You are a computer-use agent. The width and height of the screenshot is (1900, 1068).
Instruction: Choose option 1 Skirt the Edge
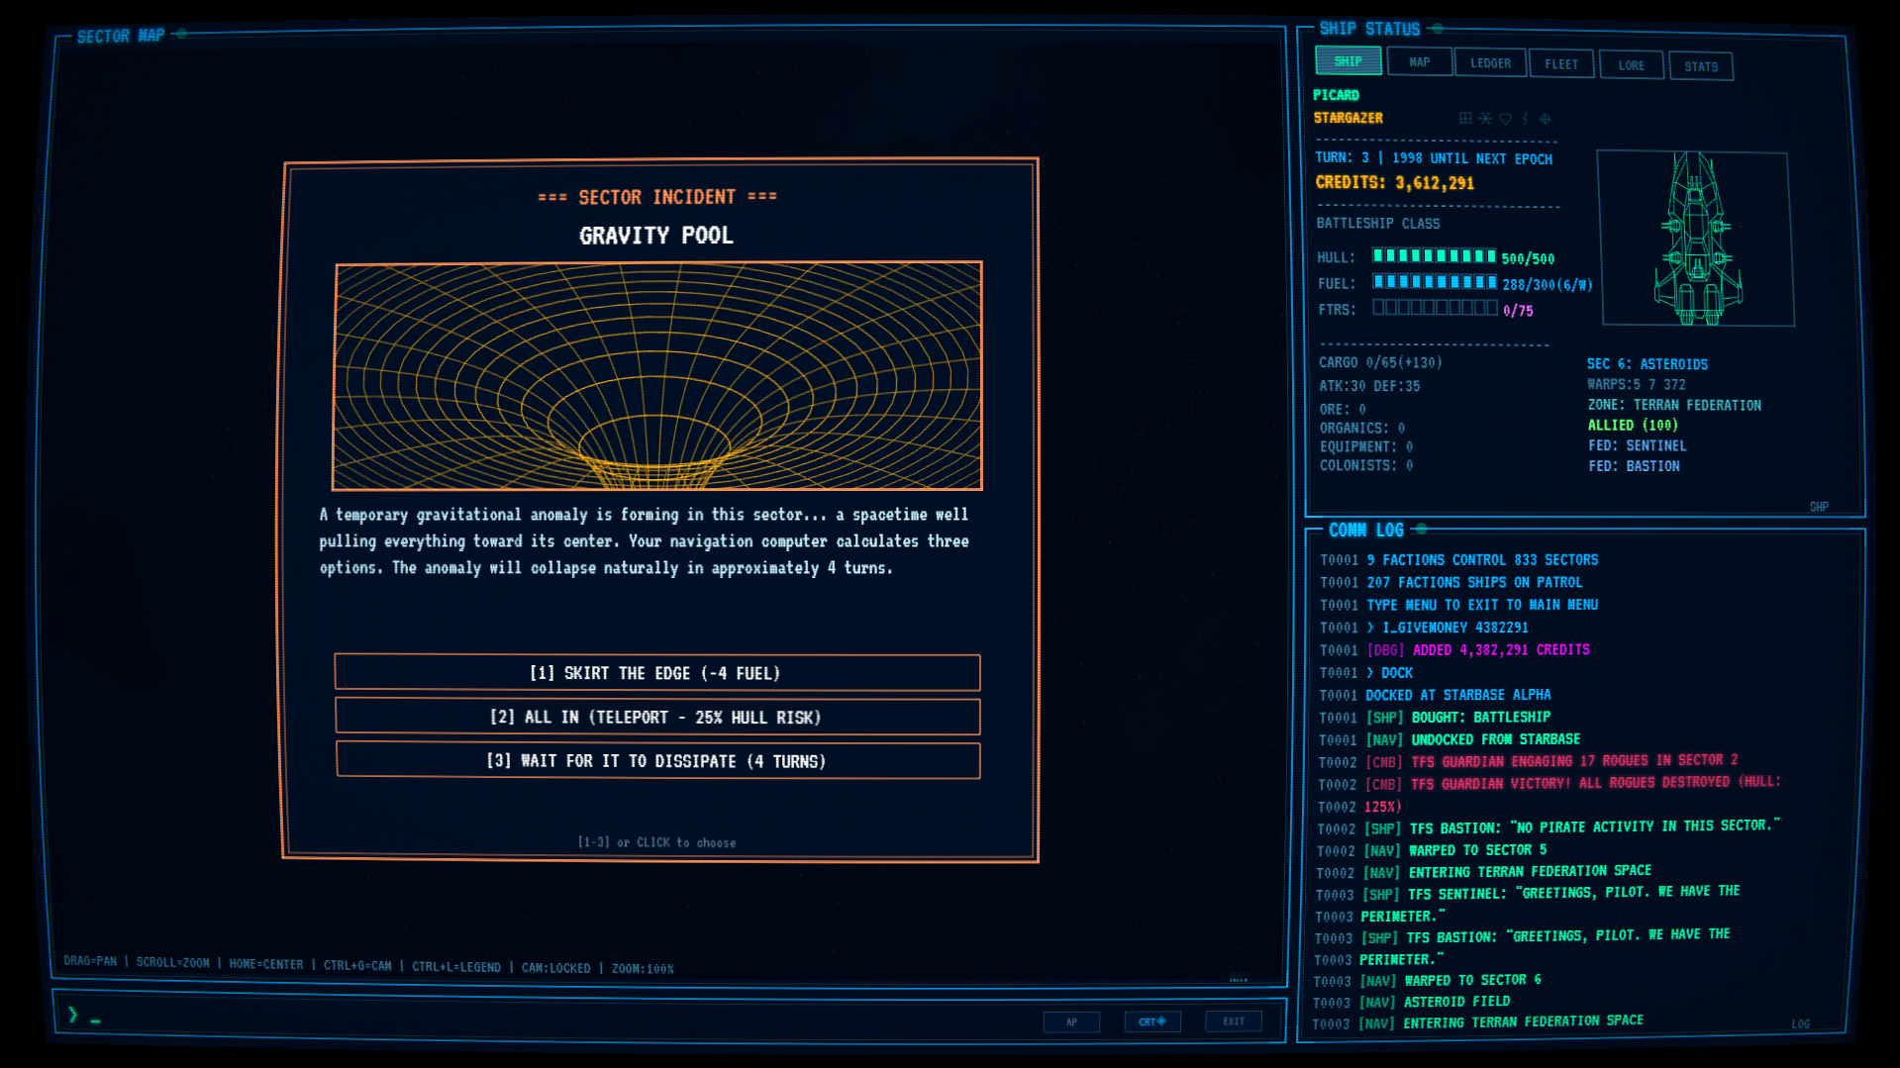tap(657, 673)
